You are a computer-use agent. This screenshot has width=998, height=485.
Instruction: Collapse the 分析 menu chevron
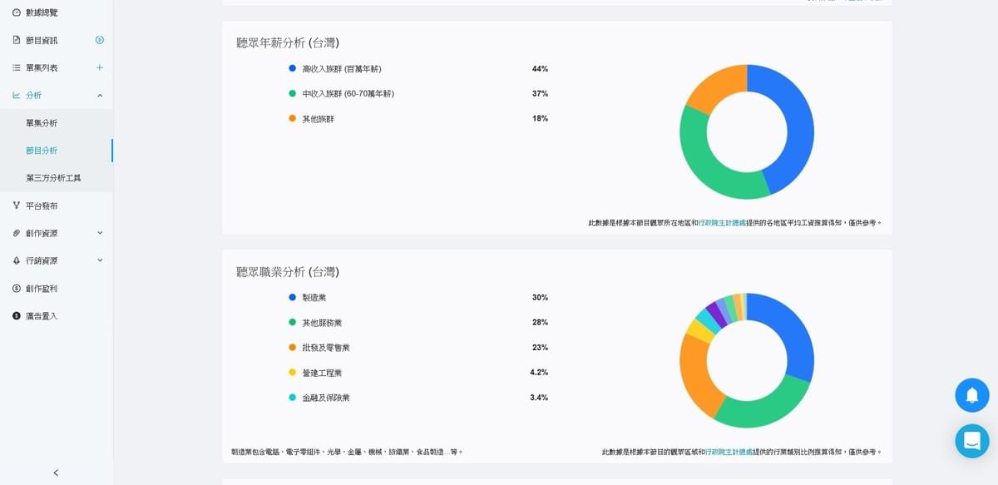[x=100, y=96]
